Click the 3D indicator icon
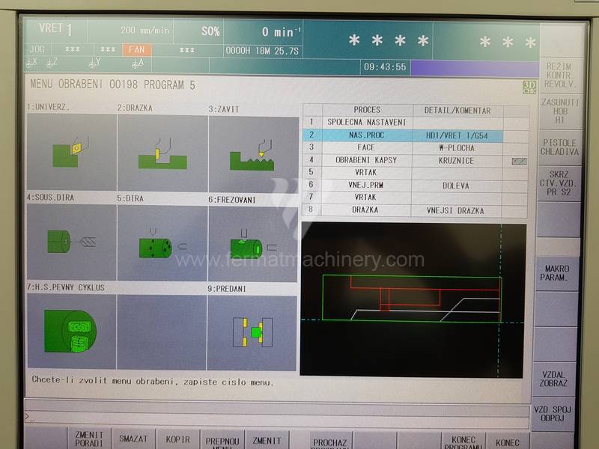 click(529, 87)
